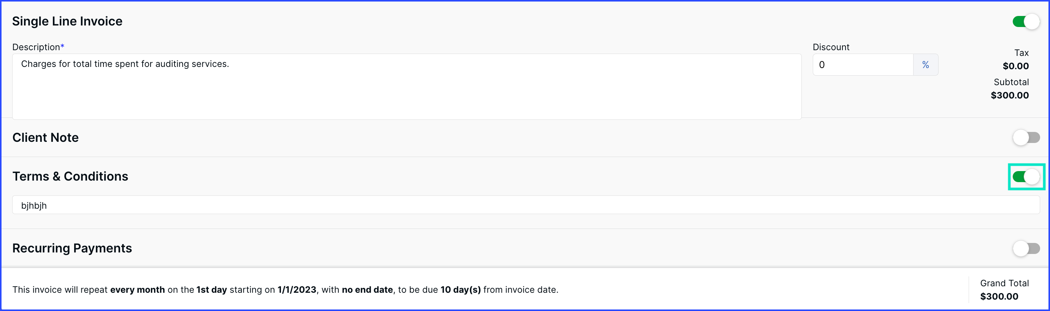Click the Recurring Payments section heading
The image size is (1050, 311).
72,248
